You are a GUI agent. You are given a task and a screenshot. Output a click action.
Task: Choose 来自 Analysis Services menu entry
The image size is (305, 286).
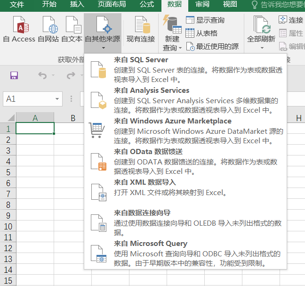(185, 100)
